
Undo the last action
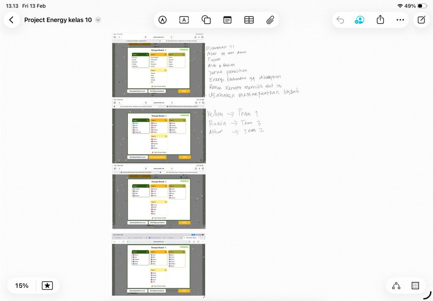(340, 20)
